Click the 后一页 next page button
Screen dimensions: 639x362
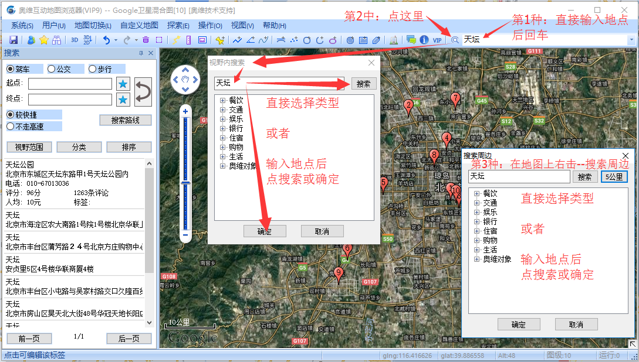(129, 339)
